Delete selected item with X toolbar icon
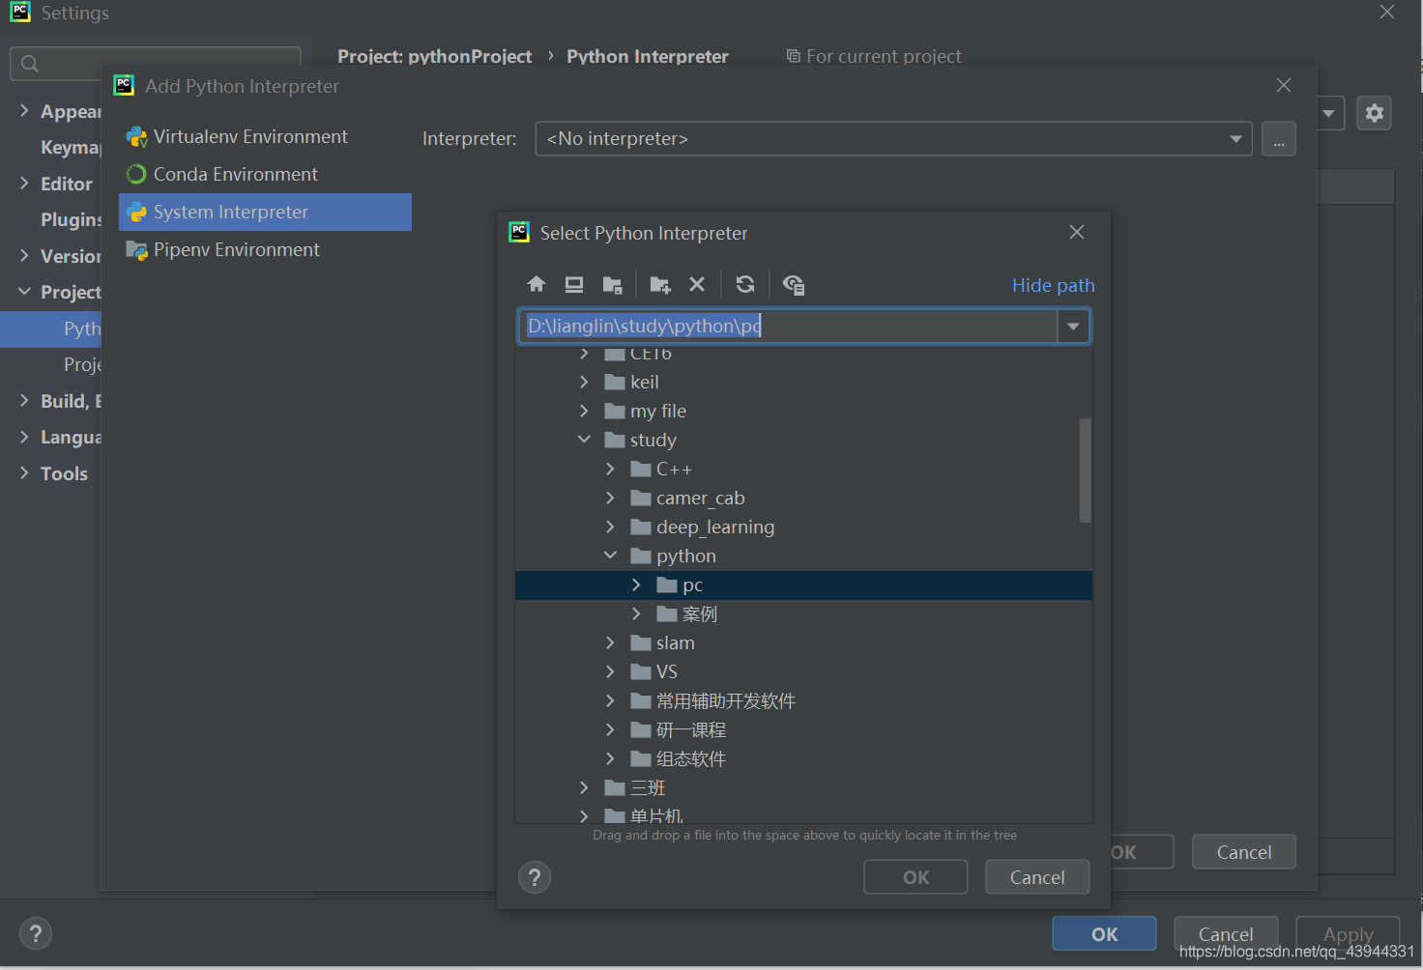Viewport: 1423px width, 970px height. [x=697, y=284]
